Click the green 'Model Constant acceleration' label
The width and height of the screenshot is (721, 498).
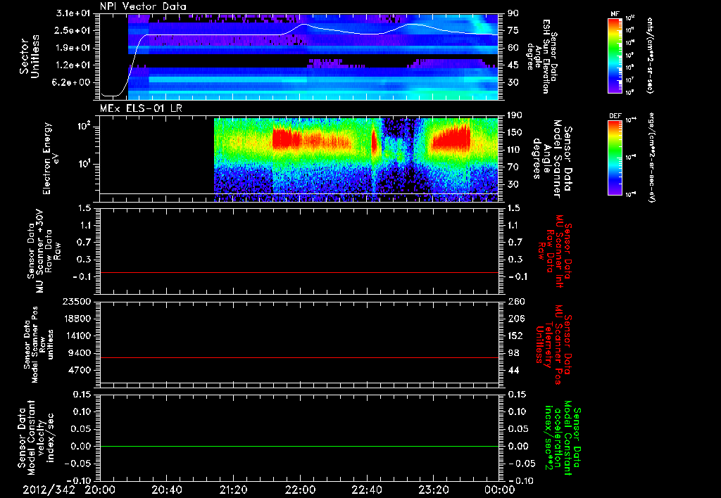(x=563, y=438)
